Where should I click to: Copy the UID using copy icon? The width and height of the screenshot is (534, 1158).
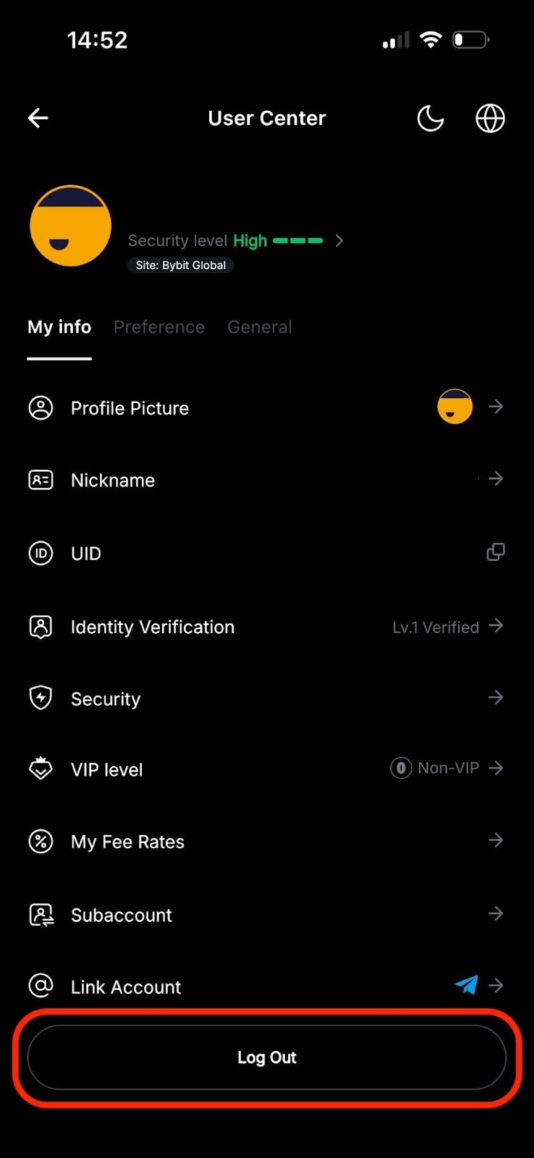coord(496,552)
